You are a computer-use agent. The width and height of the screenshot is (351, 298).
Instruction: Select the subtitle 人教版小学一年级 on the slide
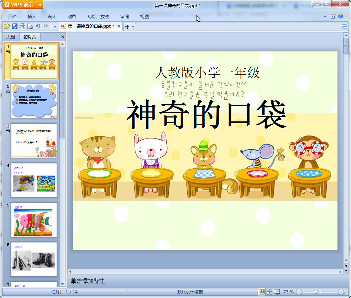point(207,73)
